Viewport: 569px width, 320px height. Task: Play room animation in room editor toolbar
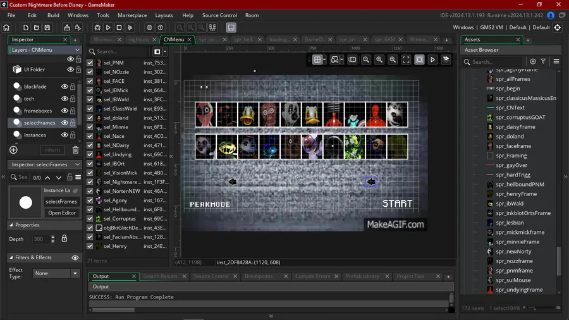(x=432, y=60)
